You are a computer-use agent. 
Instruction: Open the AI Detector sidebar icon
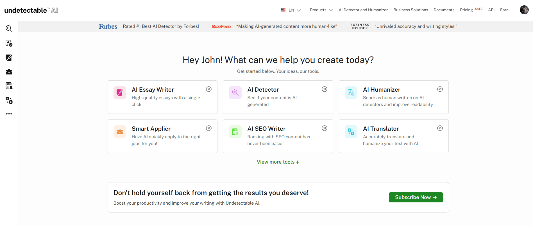9,28
